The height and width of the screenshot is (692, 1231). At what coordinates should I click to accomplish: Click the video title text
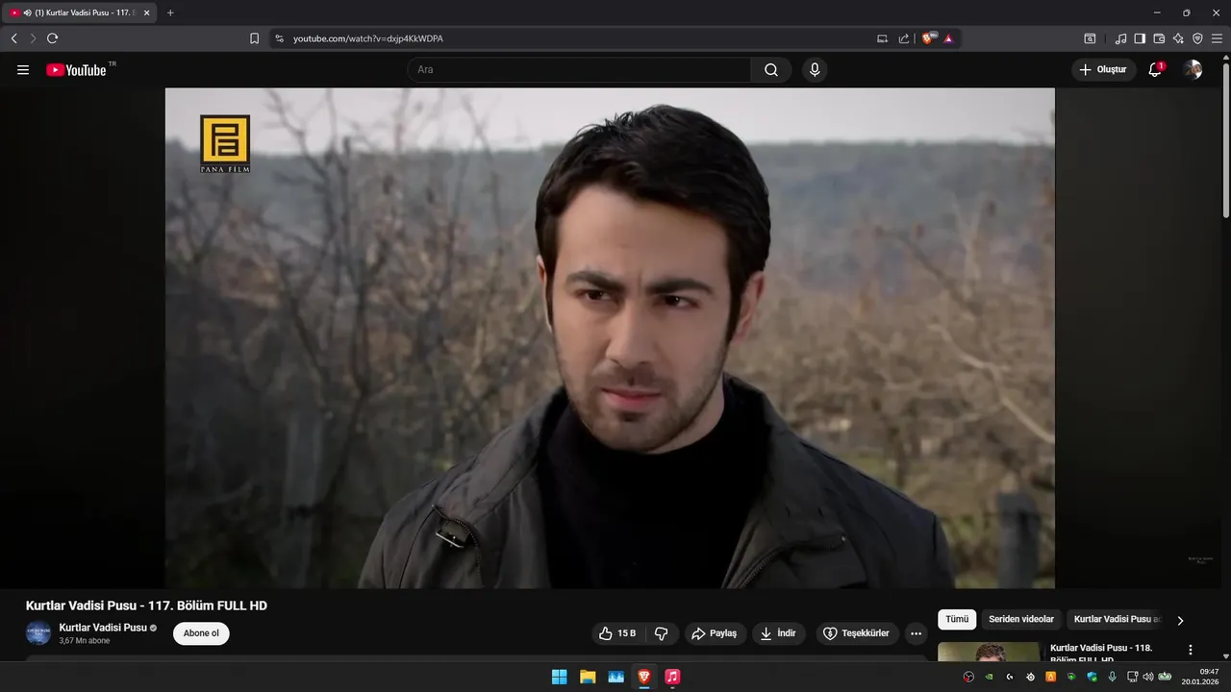pyautogui.click(x=146, y=605)
